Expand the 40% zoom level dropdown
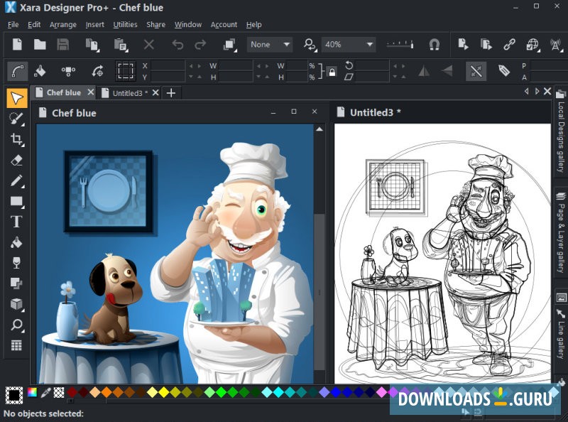568x422 pixels. coord(347,44)
